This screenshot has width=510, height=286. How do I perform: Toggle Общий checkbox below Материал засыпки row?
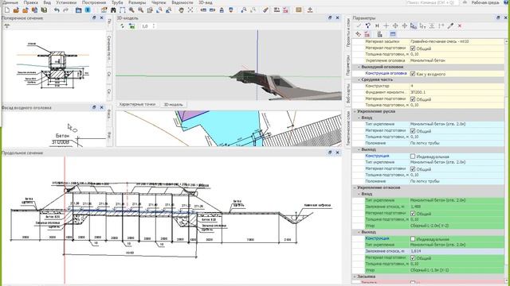[x=413, y=48]
